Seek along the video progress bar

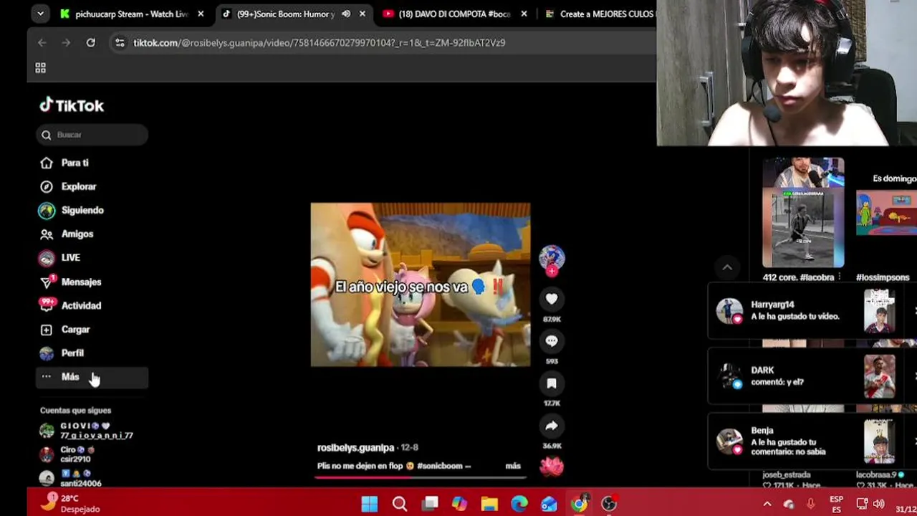pyautogui.click(x=421, y=476)
